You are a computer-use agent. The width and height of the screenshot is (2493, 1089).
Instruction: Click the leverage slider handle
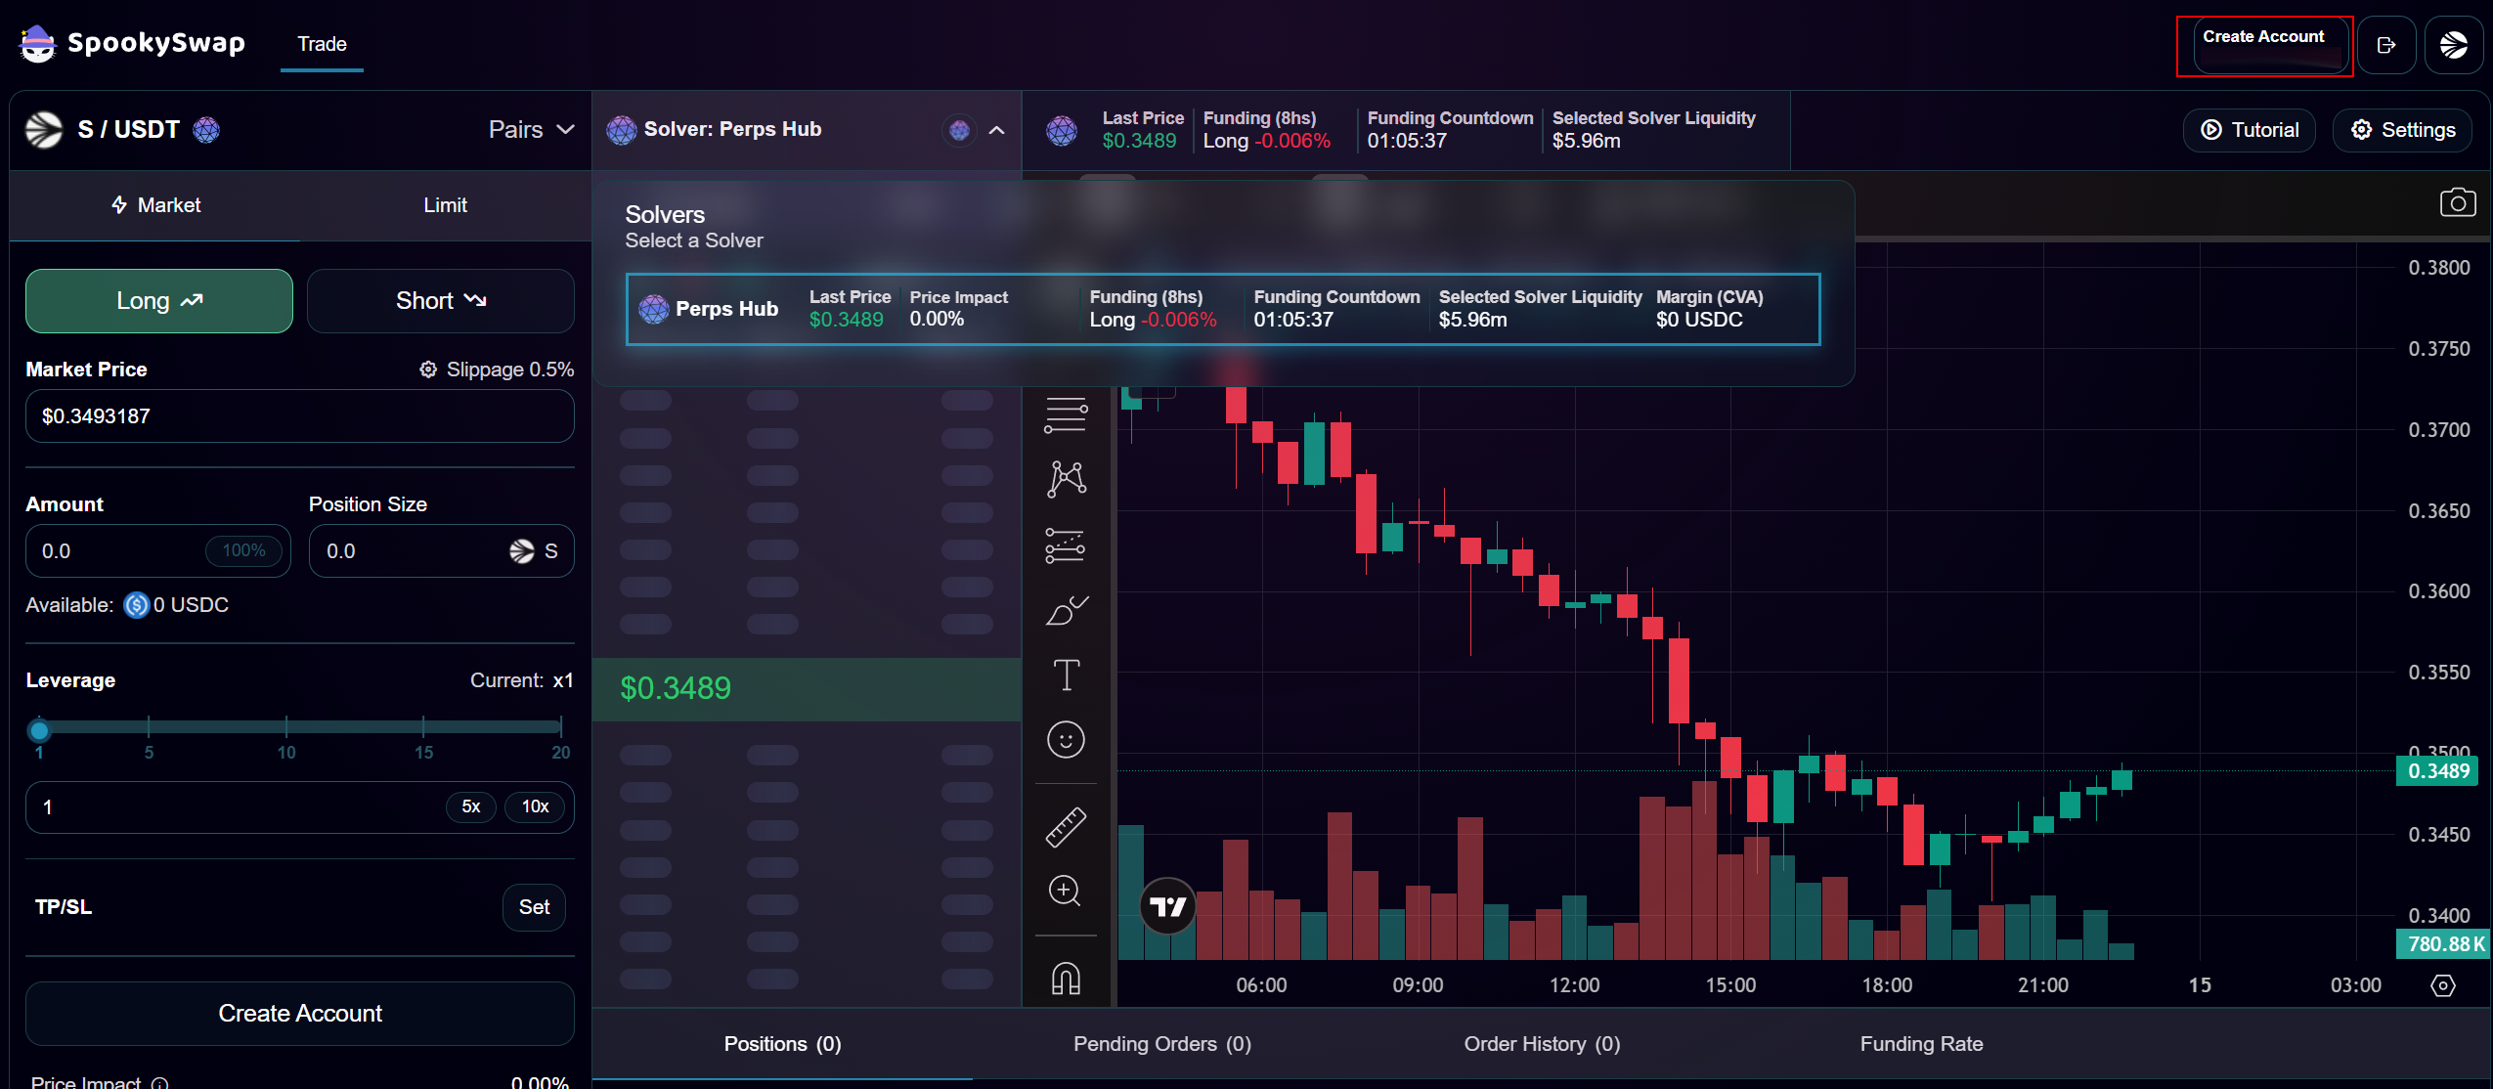click(39, 729)
